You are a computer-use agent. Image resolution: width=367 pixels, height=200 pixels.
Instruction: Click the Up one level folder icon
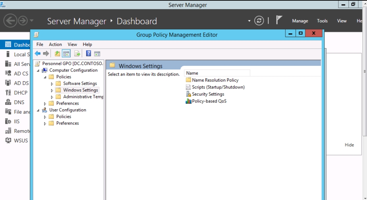coord(57,54)
